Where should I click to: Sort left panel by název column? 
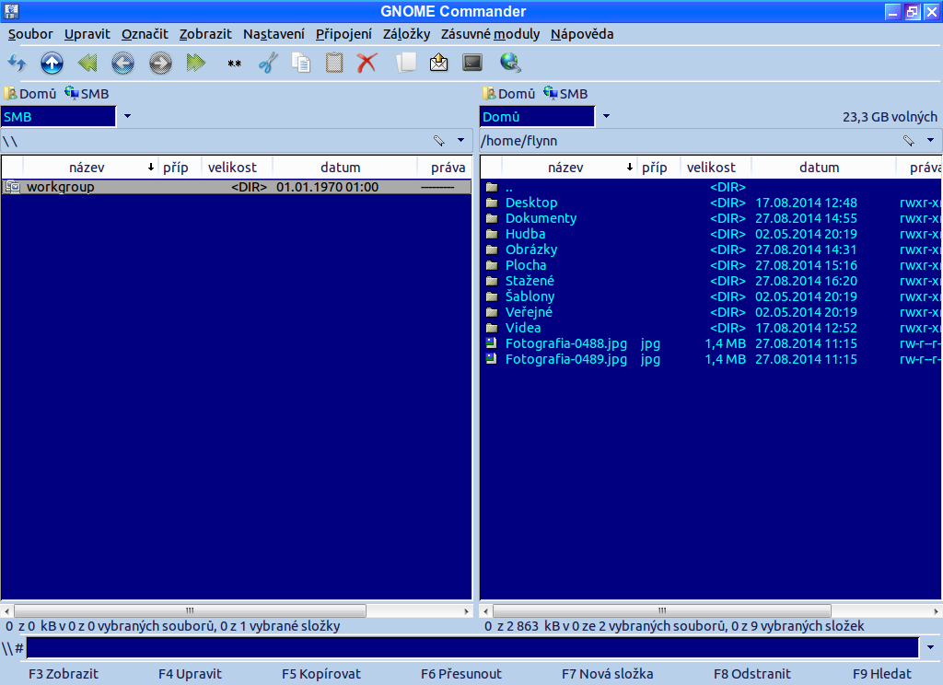[x=90, y=168]
